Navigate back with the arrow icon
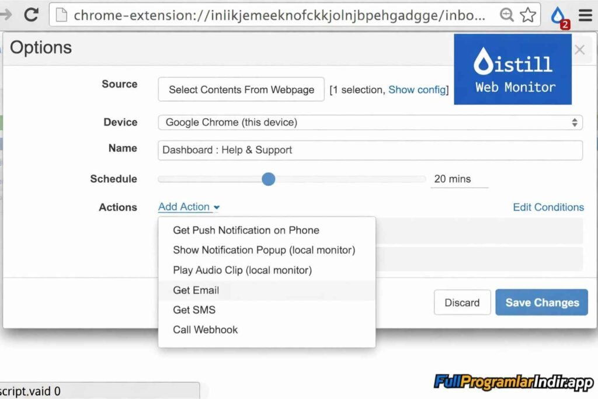Viewport: 598px width, 399px height. coord(5,15)
